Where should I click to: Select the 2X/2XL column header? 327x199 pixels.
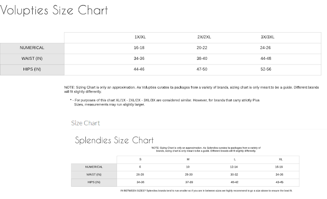[204, 37]
